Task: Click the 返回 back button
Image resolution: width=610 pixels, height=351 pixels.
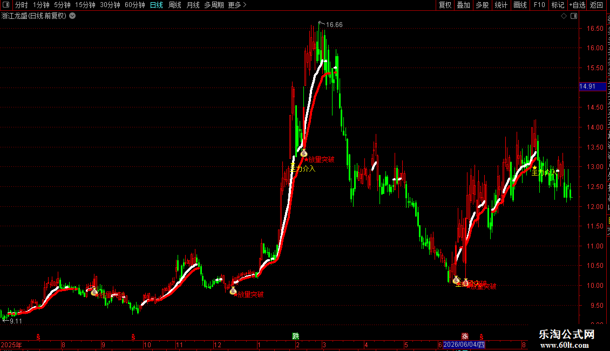Action: [x=597, y=5]
